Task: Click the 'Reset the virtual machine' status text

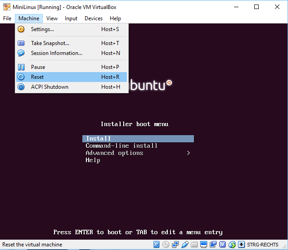Action: point(32,245)
